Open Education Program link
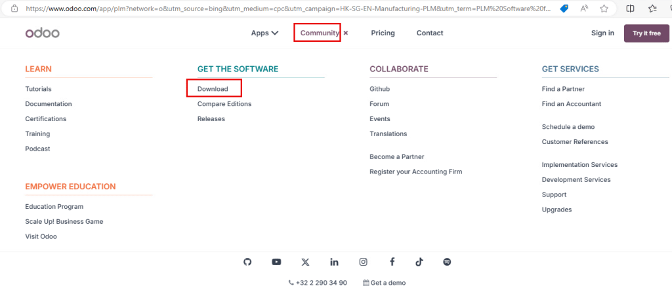Image resolution: width=672 pixels, height=290 pixels. pos(54,207)
